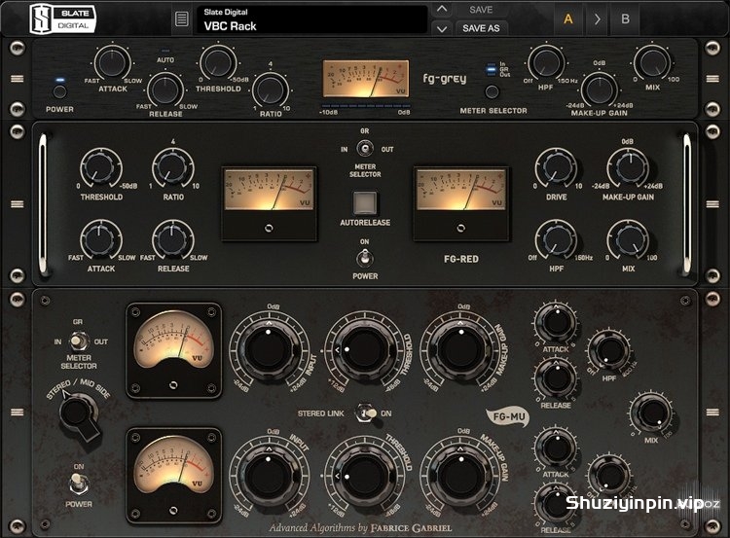The height and width of the screenshot is (538, 730).
Task: Select next preset with down chevron
Action: pos(442,29)
